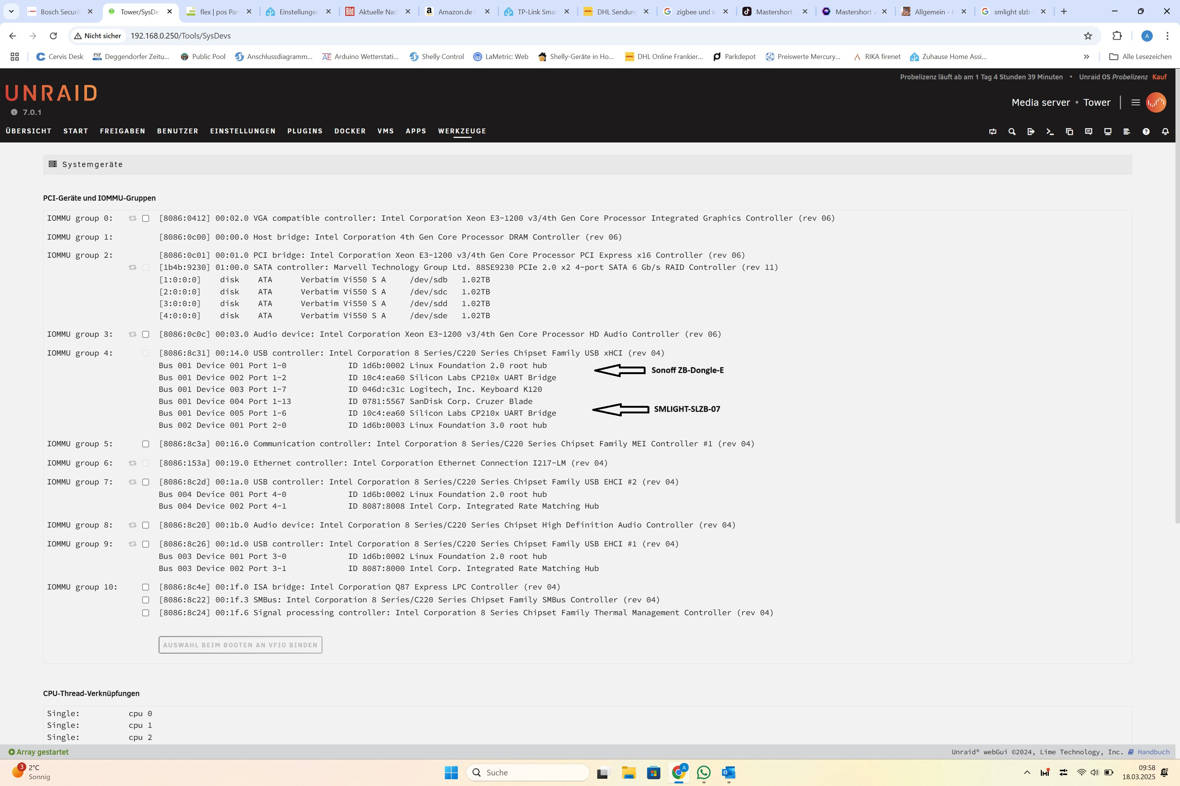Switch to the Amazon.de browser tab

455,12
